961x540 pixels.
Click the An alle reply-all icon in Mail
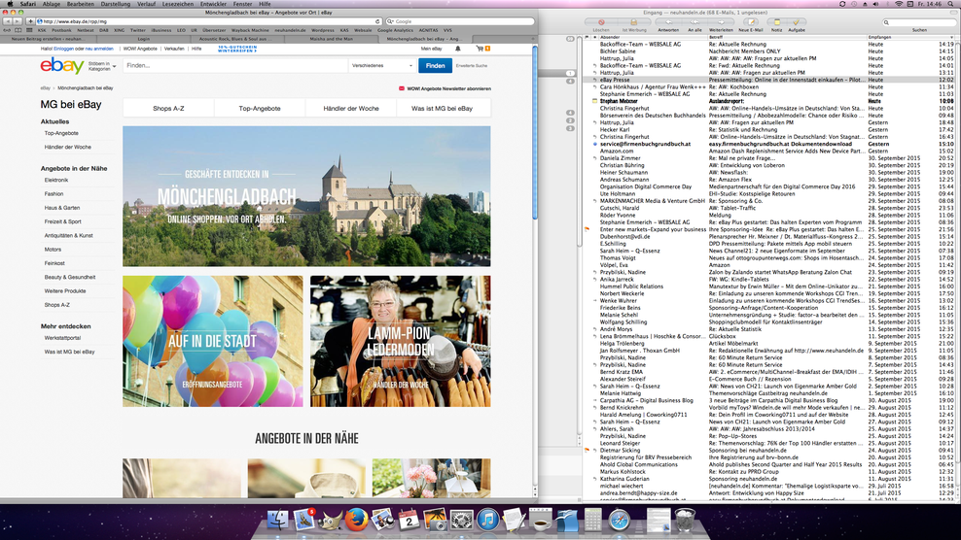pos(694,22)
